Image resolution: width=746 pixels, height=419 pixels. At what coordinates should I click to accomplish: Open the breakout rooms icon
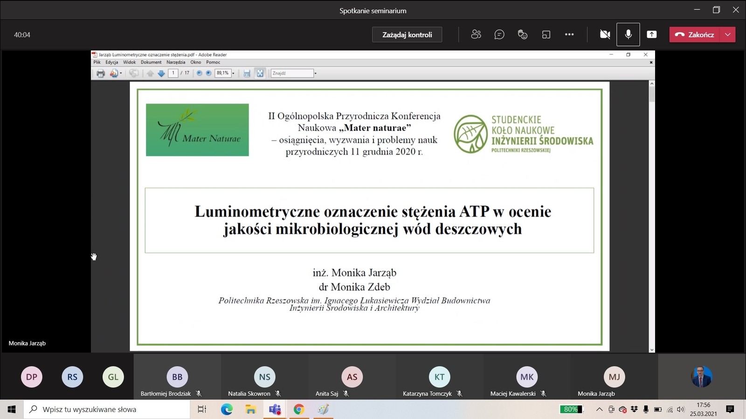tap(546, 34)
